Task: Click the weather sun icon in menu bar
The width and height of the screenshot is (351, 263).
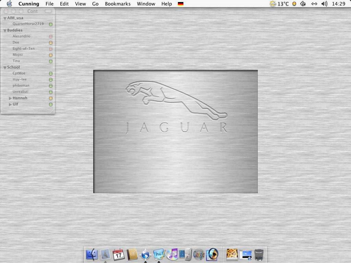Action: coord(273,4)
